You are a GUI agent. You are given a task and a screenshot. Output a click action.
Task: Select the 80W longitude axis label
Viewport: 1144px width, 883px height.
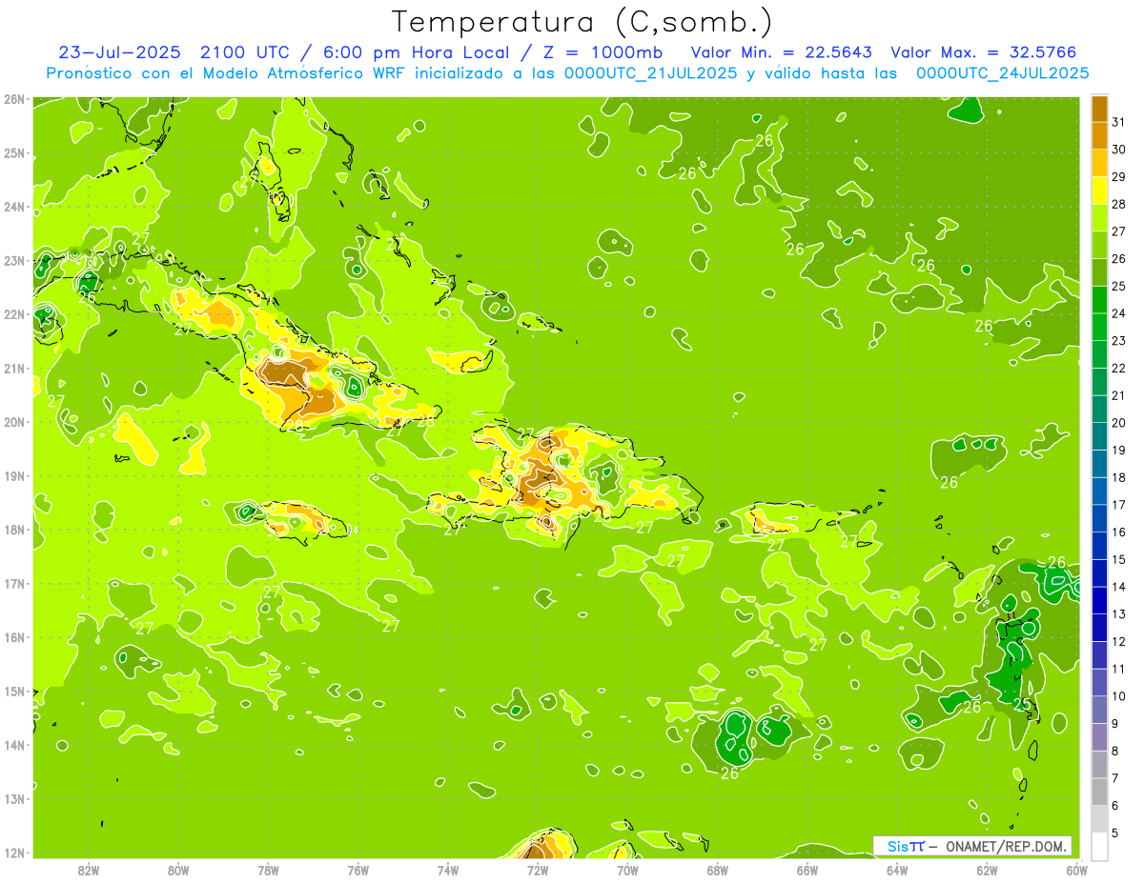click(x=178, y=870)
